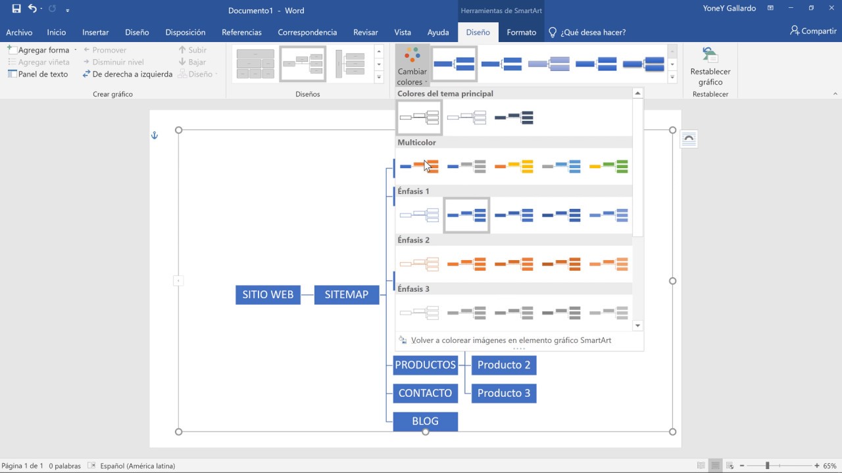This screenshot has width=842, height=473.
Task: Select the SITEMAP shape
Action: 347,295
